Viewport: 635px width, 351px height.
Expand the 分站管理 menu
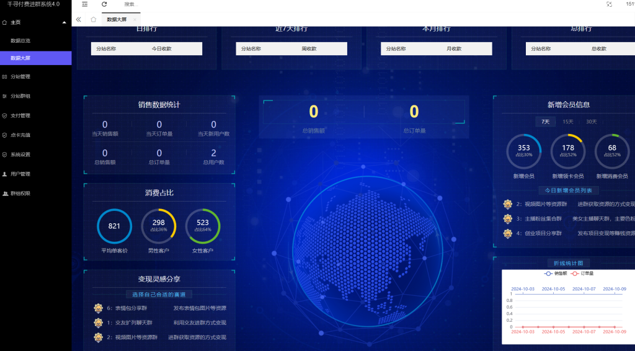point(20,76)
